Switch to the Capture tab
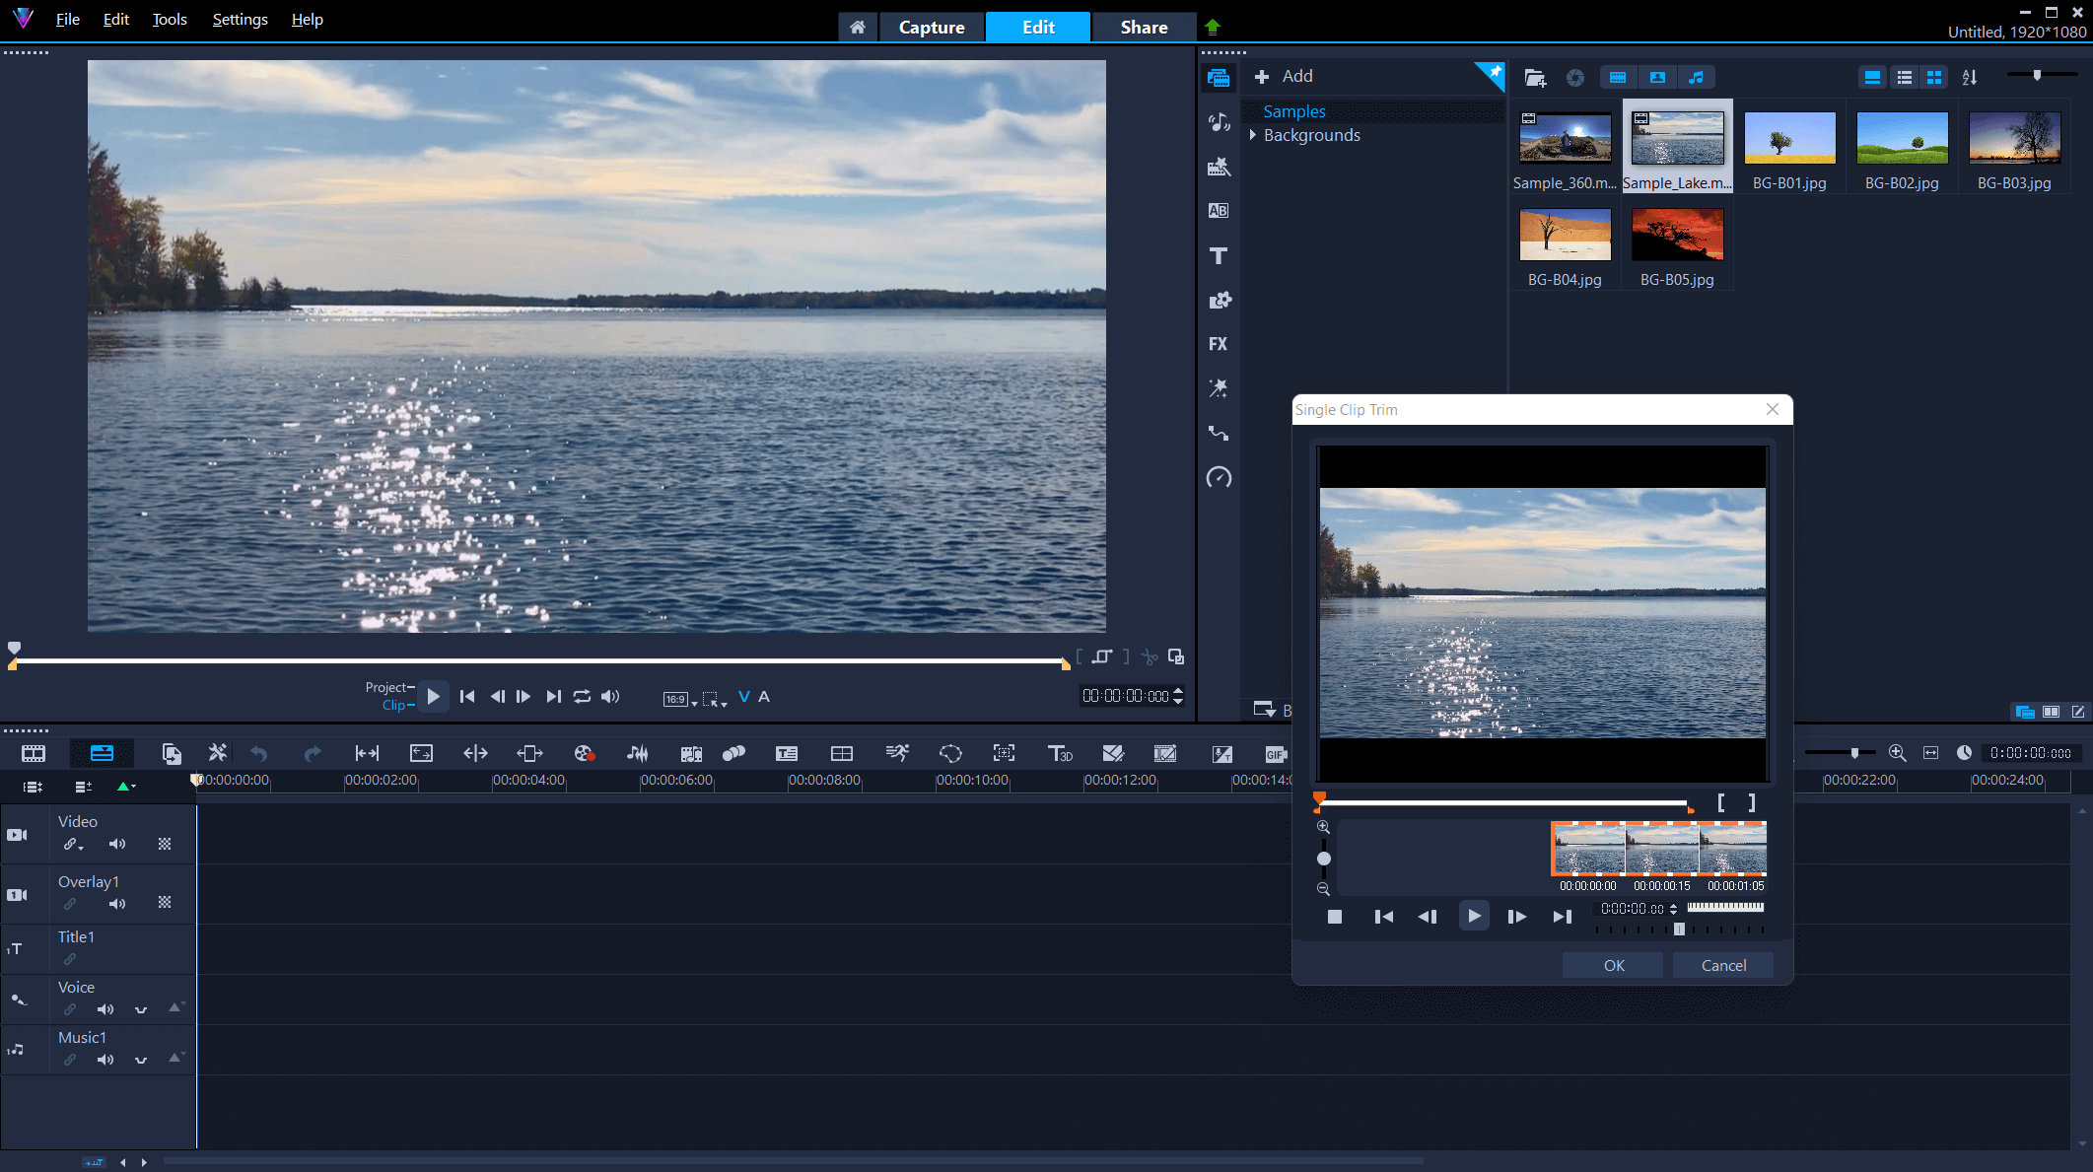Screen dimensions: 2093x1172 pos(932,27)
